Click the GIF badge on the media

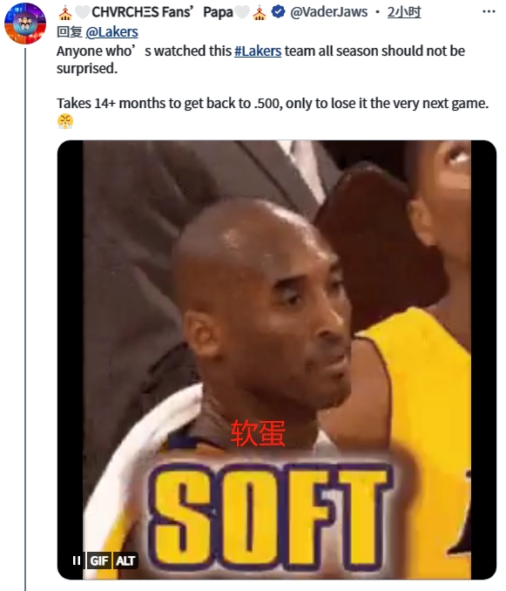(99, 560)
